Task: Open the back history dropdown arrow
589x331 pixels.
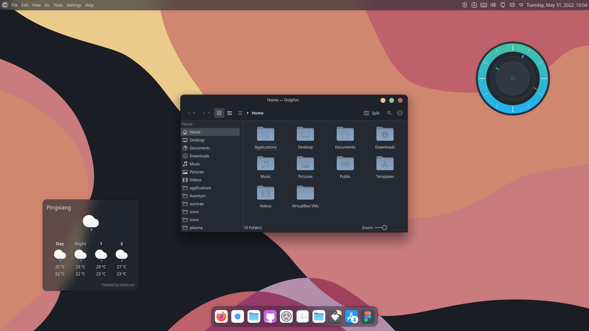Action: pyautogui.click(x=194, y=113)
